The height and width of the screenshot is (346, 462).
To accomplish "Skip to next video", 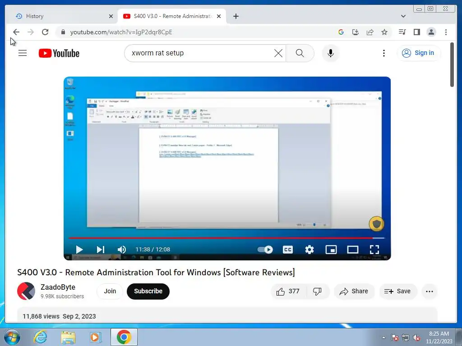I will pos(101,250).
